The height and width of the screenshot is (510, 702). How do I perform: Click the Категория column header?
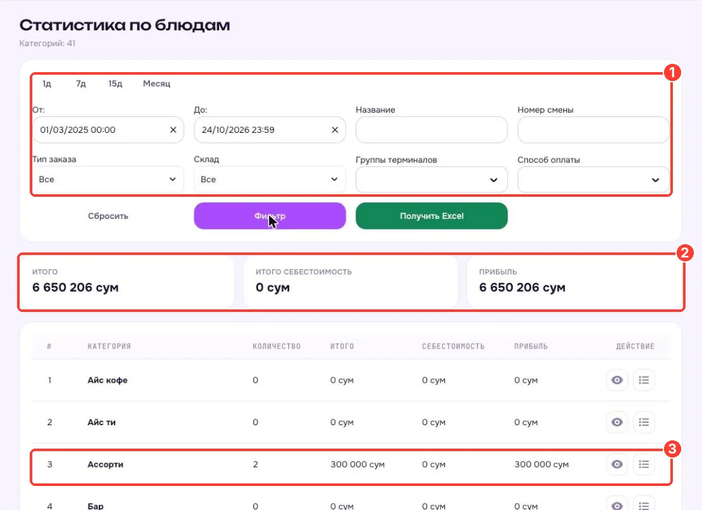[x=110, y=346]
